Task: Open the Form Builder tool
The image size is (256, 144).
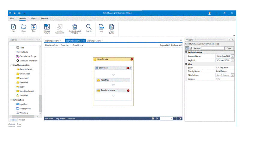Action: (111, 27)
